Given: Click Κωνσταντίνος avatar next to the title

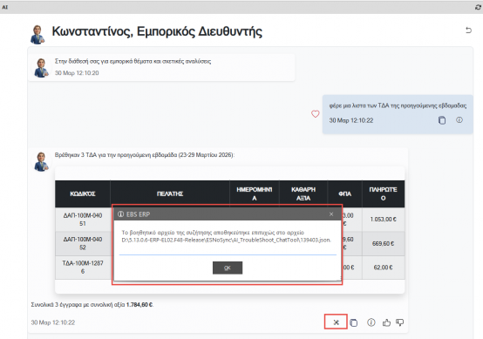Looking at the screenshot, I should coord(37,35).
